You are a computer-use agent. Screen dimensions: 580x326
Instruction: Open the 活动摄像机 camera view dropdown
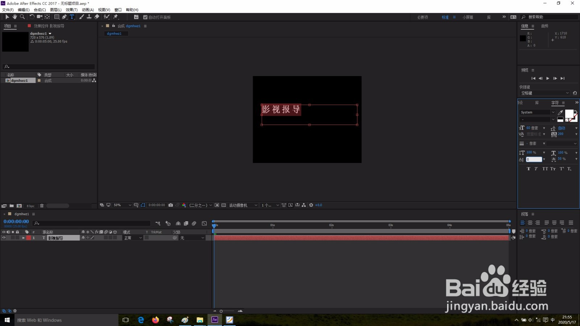coord(243,205)
